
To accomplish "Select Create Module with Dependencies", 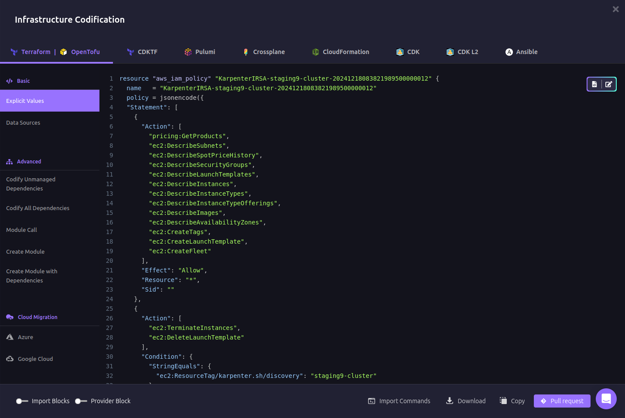I will click(50, 276).
